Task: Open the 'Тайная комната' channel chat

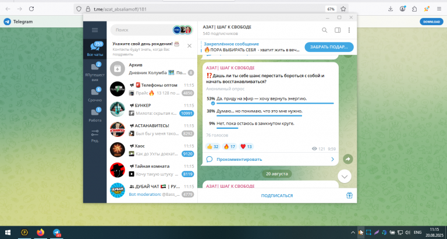Action: coord(152,170)
